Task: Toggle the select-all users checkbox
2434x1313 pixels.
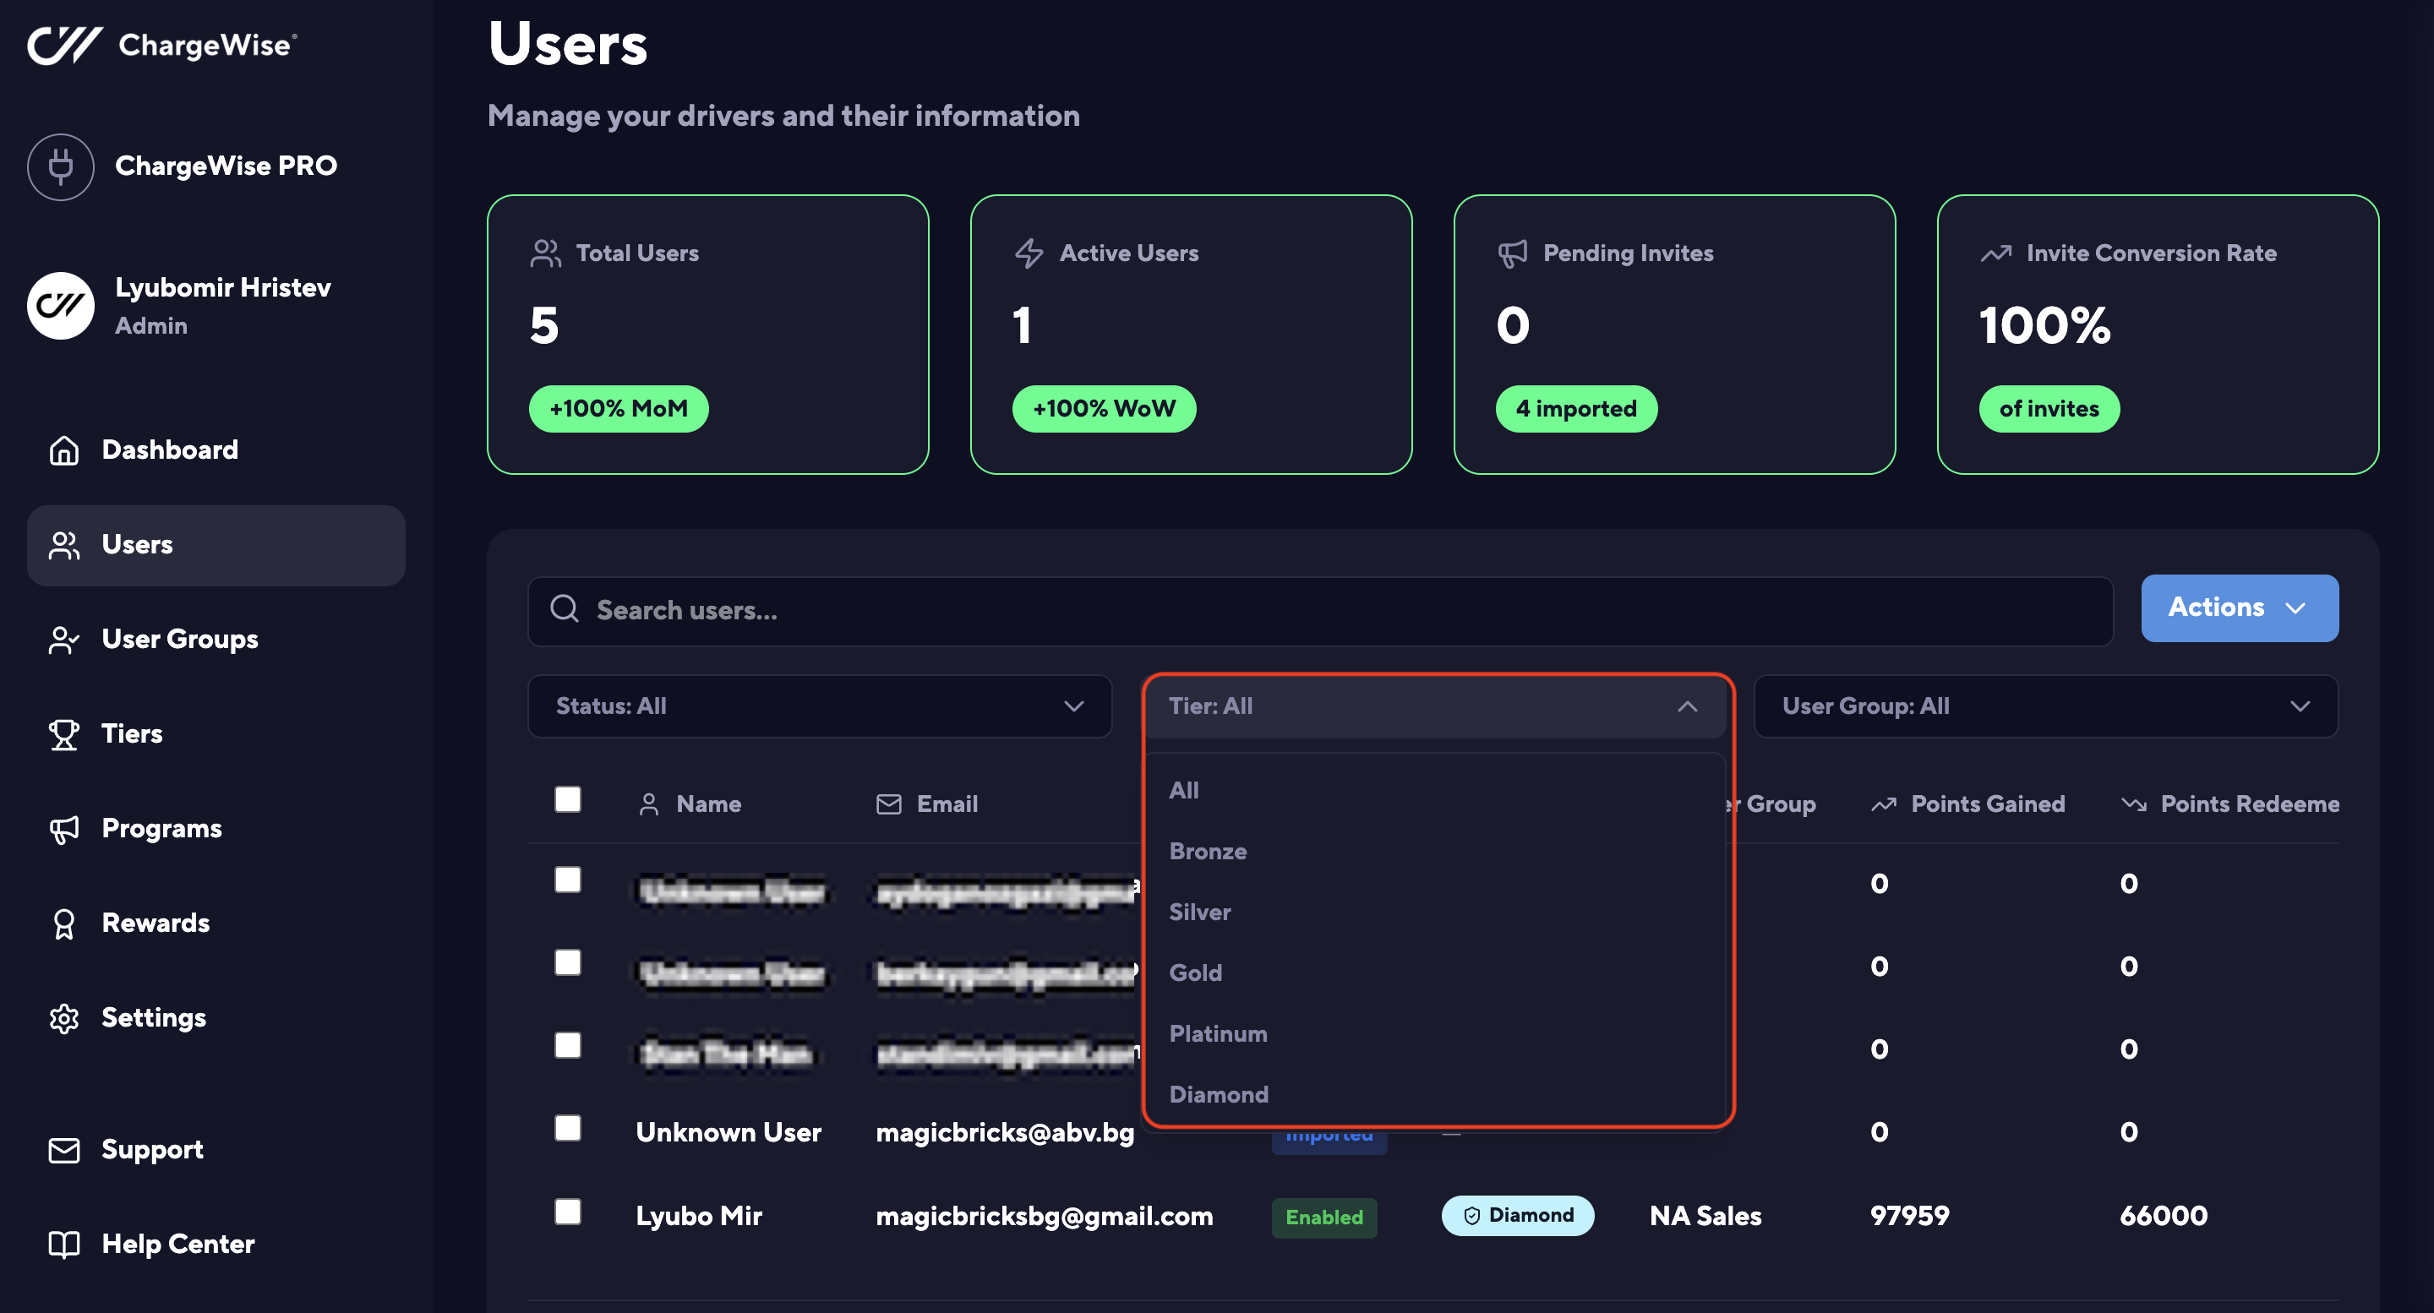Action: 568,799
